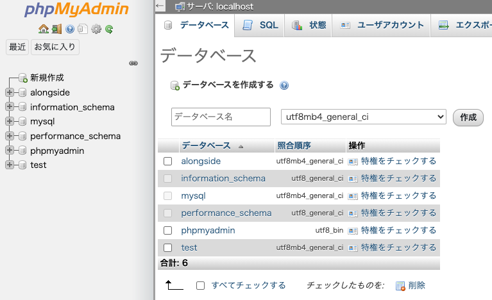Sort by the データベース column header
492x300 pixels.
tap(206, 146)
